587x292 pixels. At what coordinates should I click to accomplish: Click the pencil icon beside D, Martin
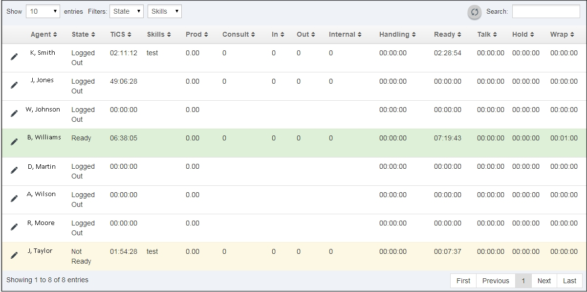click(x=14, y=170)
